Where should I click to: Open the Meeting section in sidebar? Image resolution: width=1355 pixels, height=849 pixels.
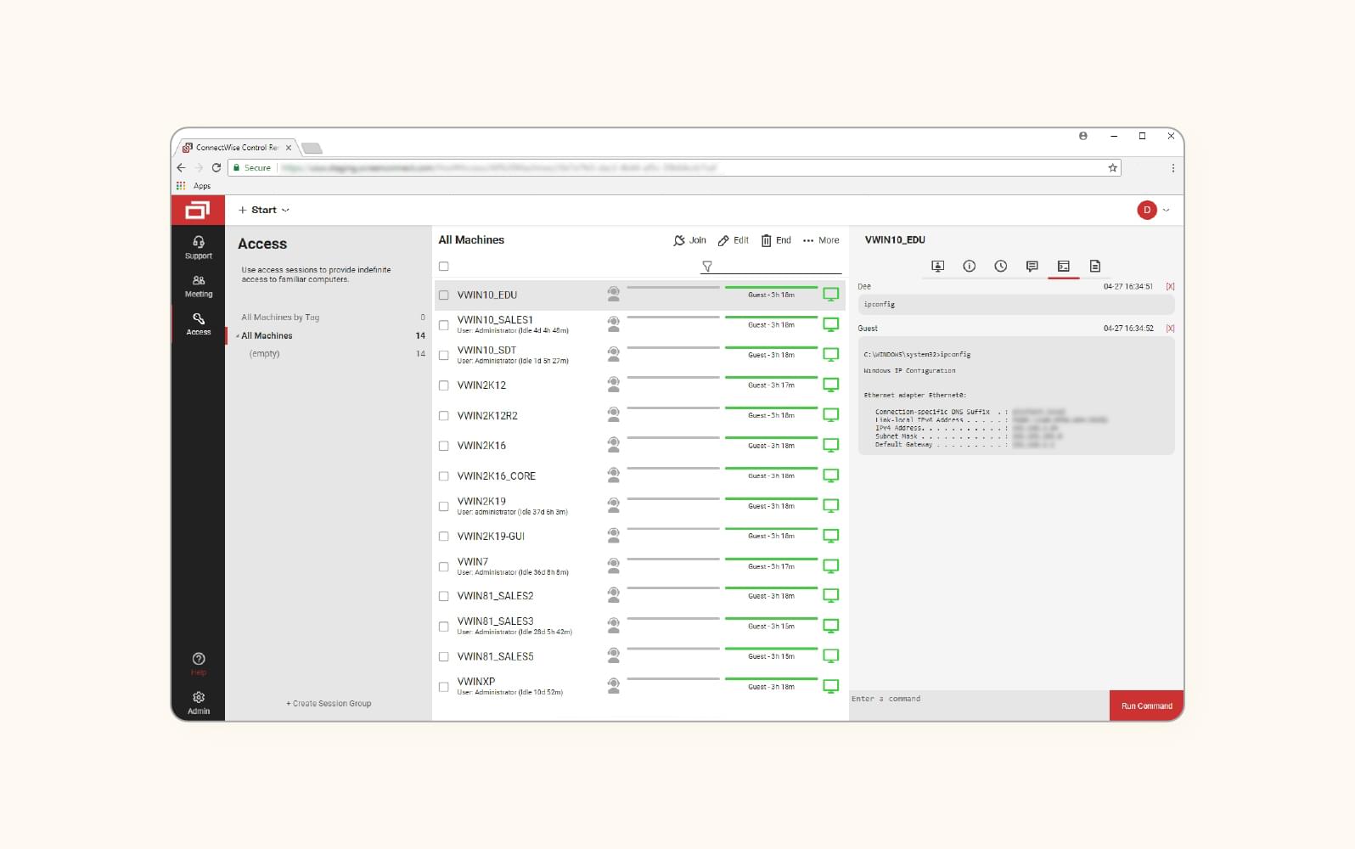pos(198,286)
